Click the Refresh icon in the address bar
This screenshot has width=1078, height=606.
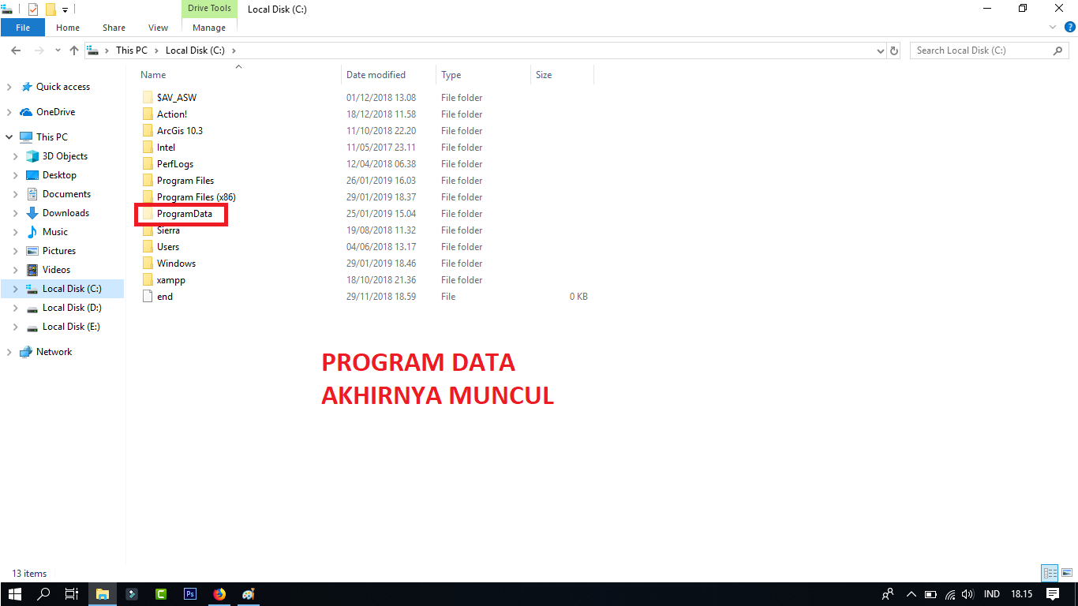click(x=894, y=50)
